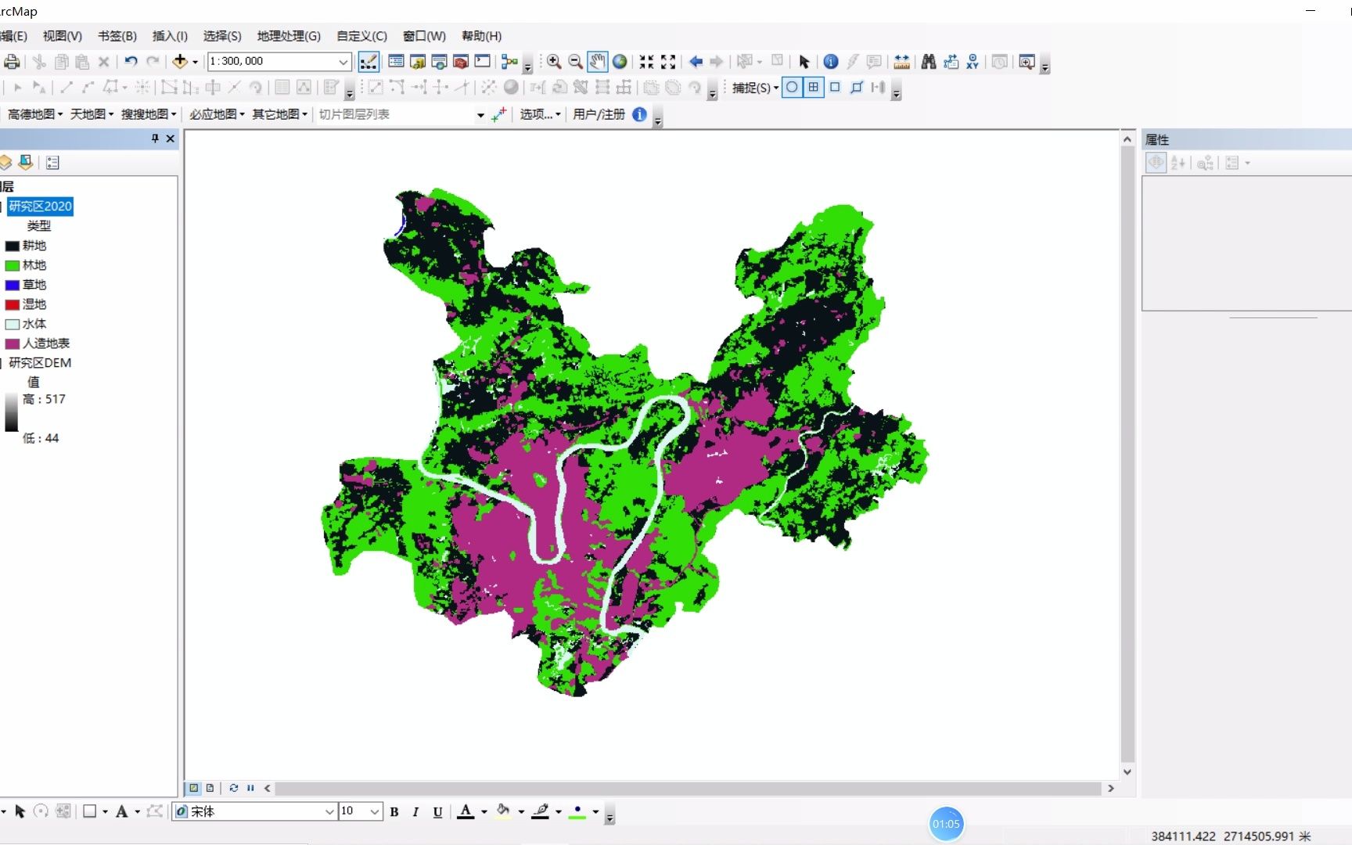Screen dimensions: 1352x845
Task: Select the Measure ruler tool
Action: (901, 61)
